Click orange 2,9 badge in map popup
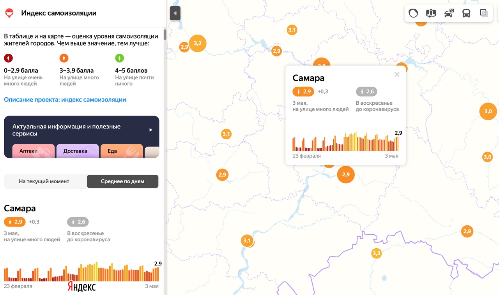 click(303, 91)
